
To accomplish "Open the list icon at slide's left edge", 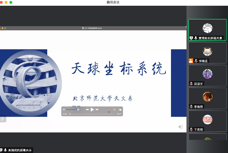I will click(2, 118).
